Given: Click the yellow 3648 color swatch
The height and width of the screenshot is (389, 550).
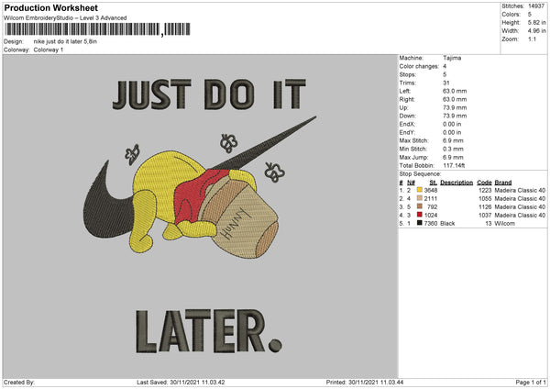Looking at the screenshot, I should (x=420, y=190).
